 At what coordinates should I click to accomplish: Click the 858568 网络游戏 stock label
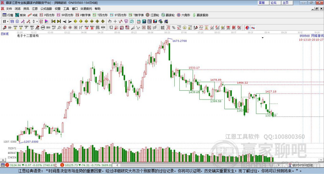click(x=312, y=36)
